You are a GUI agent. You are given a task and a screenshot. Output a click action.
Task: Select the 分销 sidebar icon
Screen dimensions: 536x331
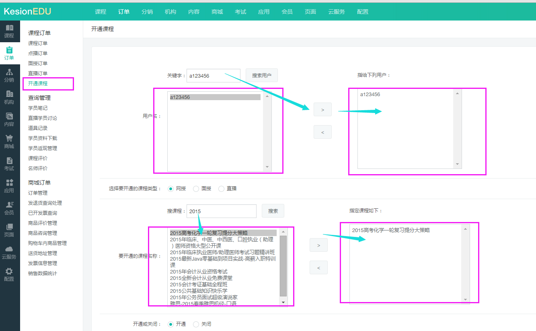[9, 72]
